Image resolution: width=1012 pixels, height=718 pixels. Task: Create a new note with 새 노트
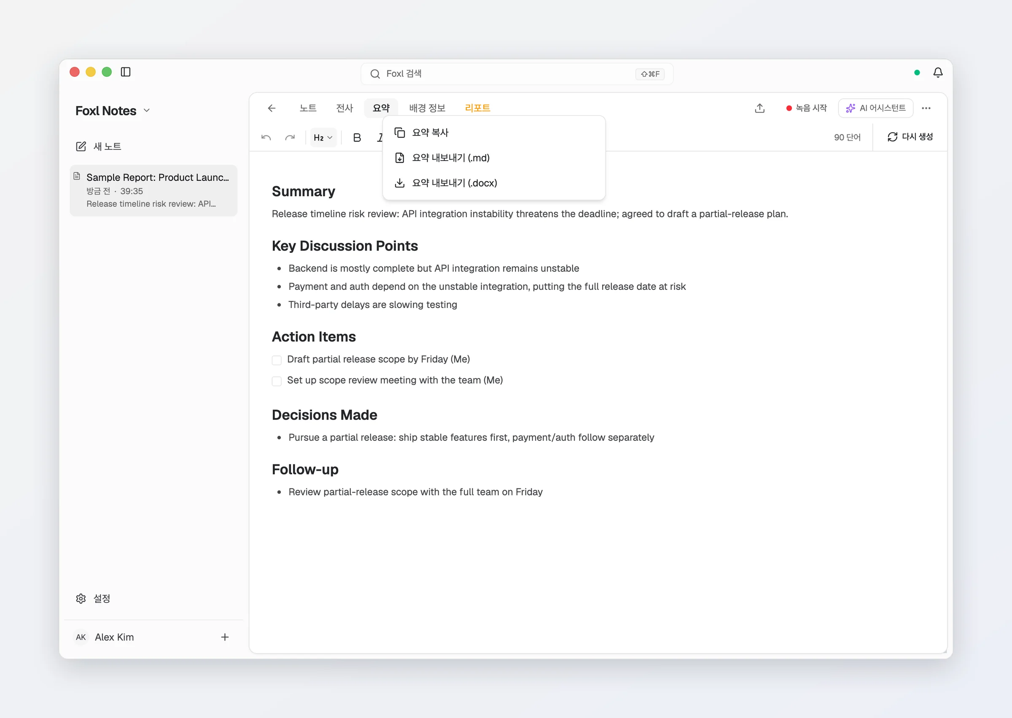(99, 146)
